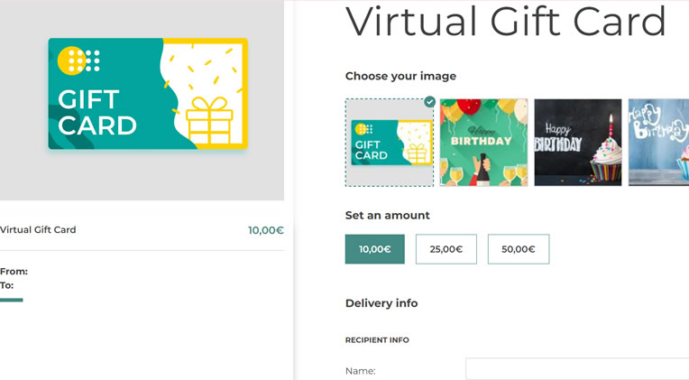Click the RECIPIENT INFO section label
This screenshot has height=380, width=689.
[376, 340]
